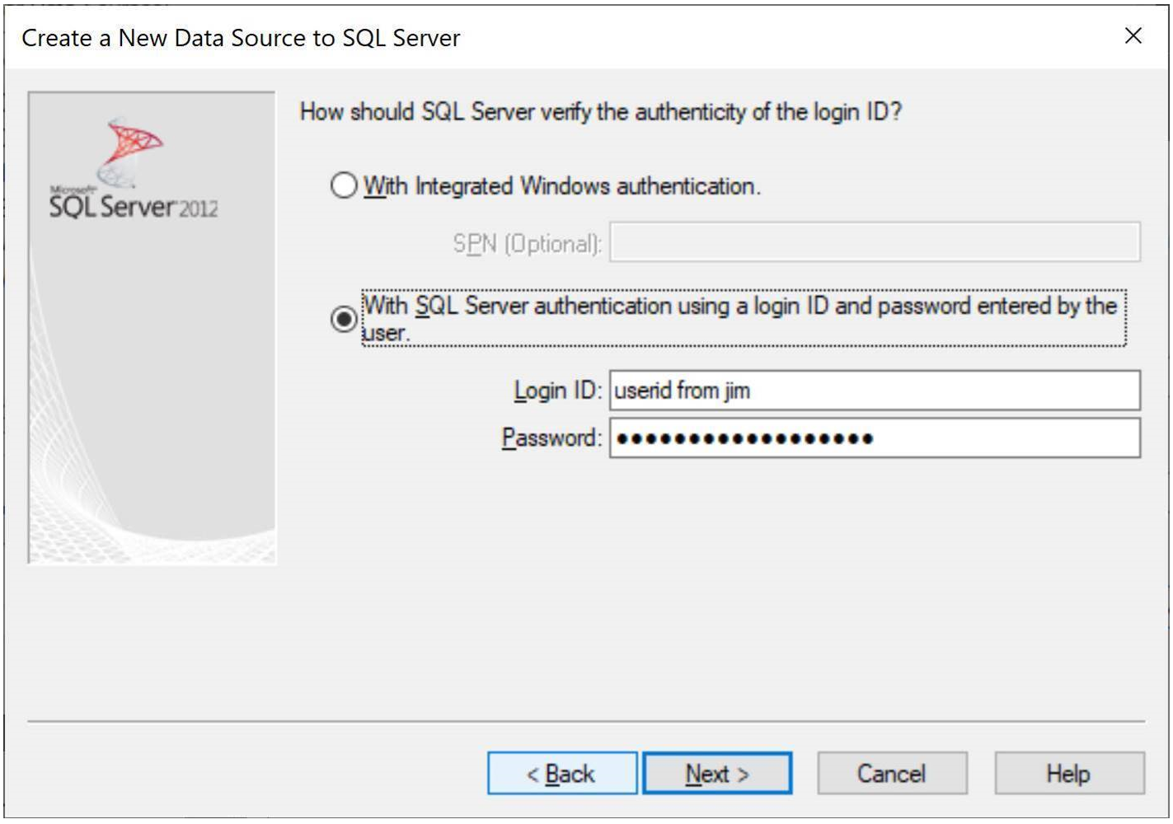Cancel the data source wizard
Image resolution: width=1173 pixels, height=824 pixels.
pyautogui.click(x=892, y=774)
